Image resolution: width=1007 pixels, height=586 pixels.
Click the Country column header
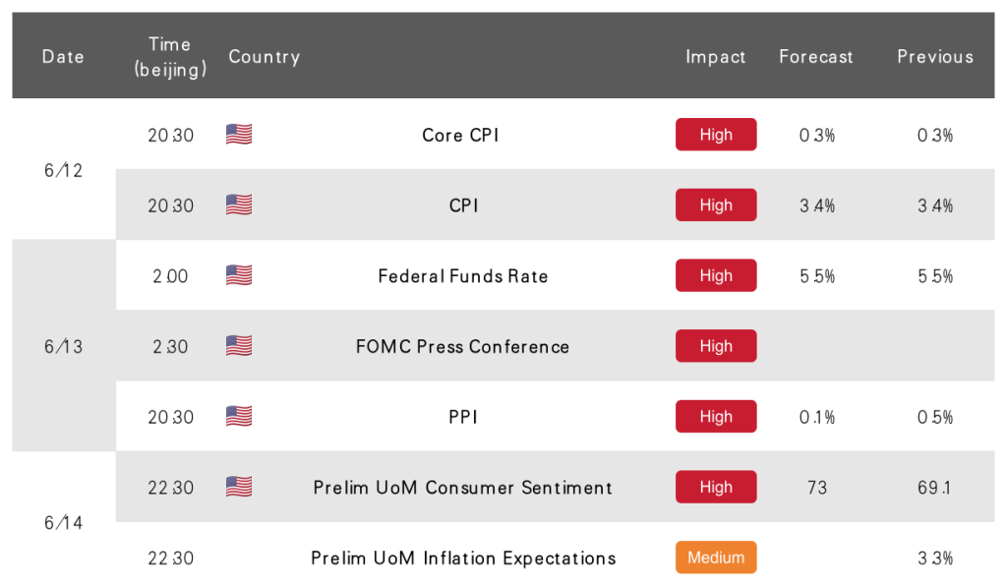click(x=264, y=56)
